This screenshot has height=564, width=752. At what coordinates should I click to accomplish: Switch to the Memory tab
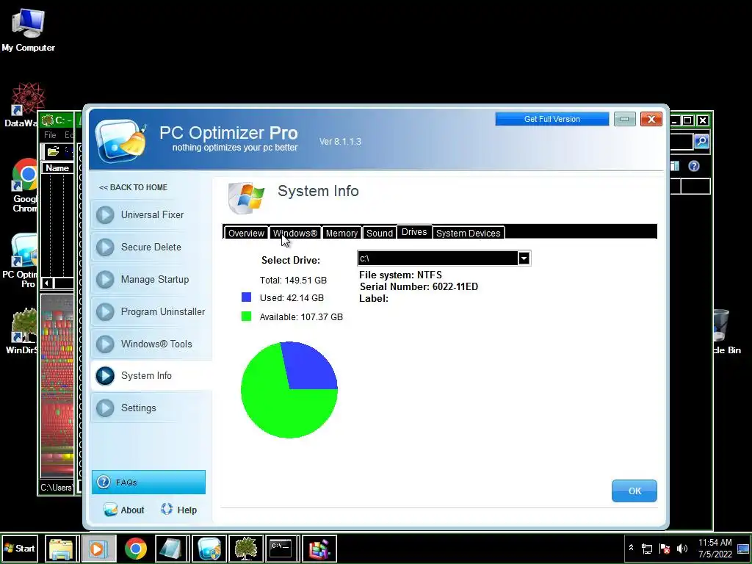(341, 233)
